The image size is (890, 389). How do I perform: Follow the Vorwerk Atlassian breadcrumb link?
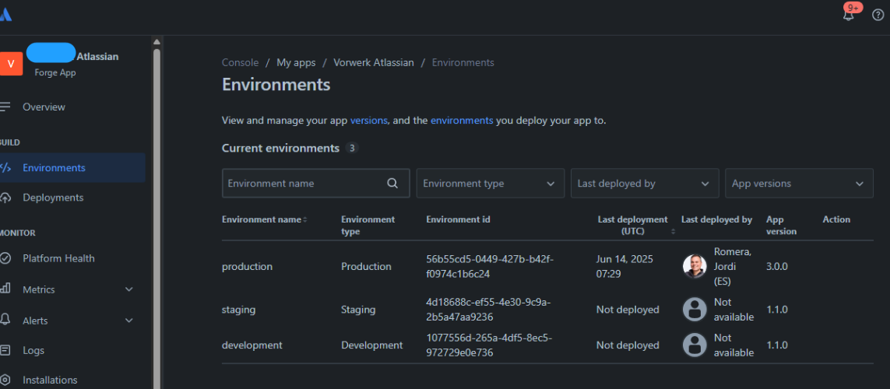click(x=374, y=62)
